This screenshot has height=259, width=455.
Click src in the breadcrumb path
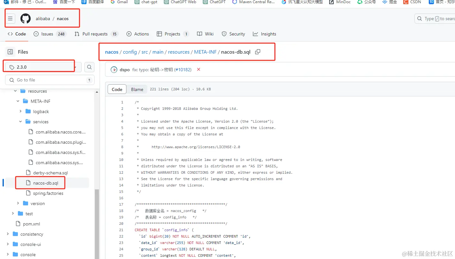coord(145,52)
